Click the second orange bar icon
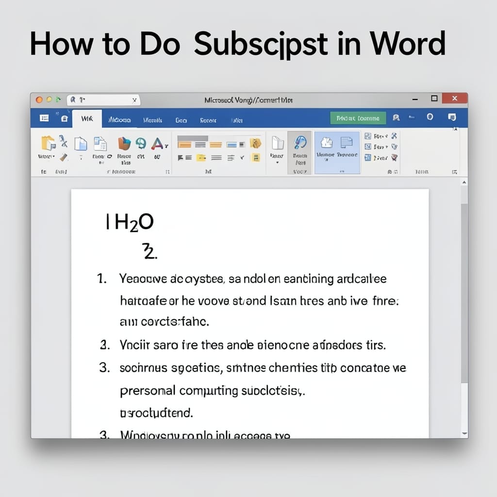Viewport: 497px width, 497px height. pos(215,145)
